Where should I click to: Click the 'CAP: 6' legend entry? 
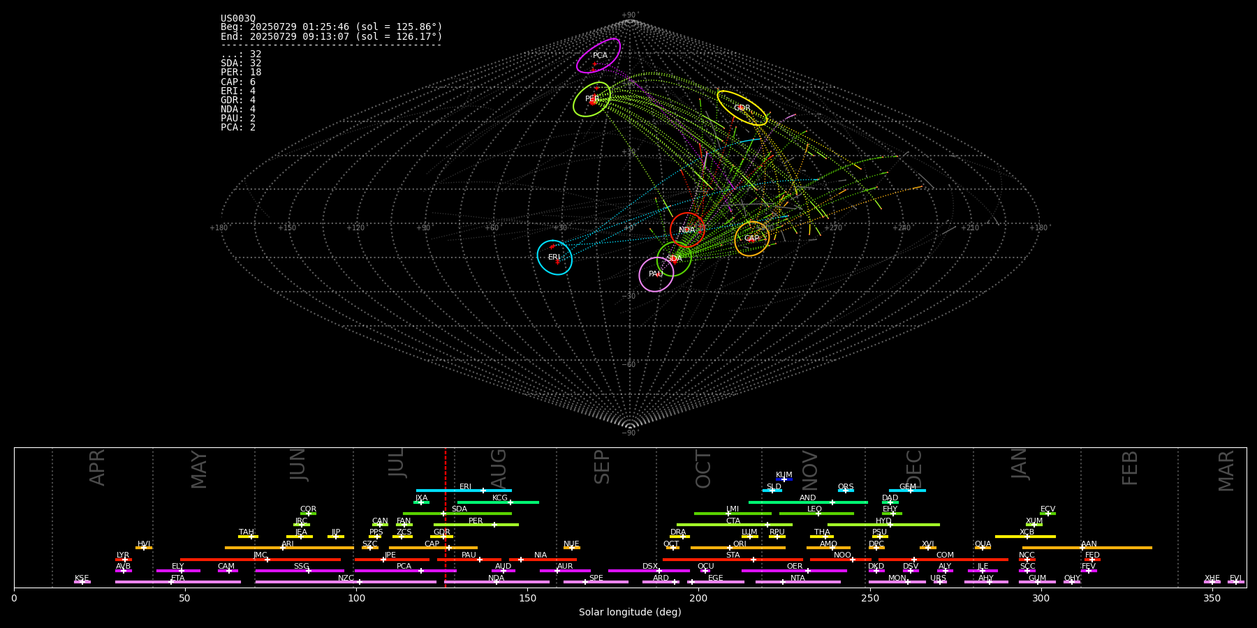(238, 82)
